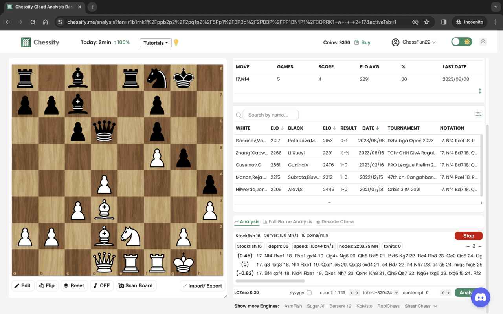Toggle the light/dark theme switch
Viewport: 503px width, 314px height.
461,42
